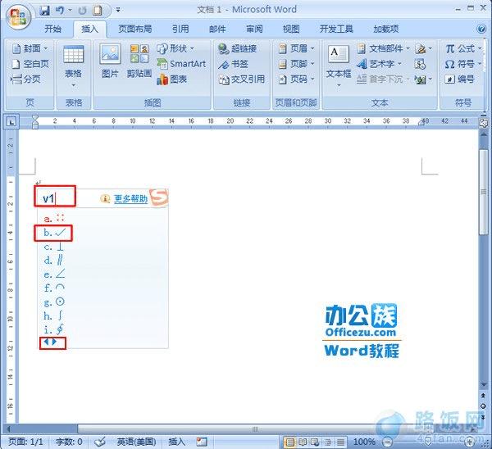This screenshot has width=492, height=449.
Task: Insert a 图片 picture
Action: [x=110, y=61]
